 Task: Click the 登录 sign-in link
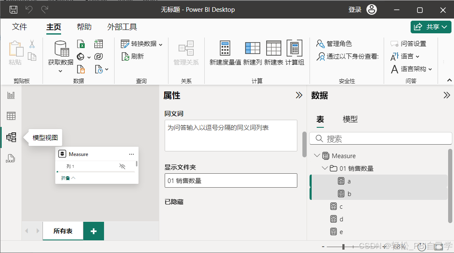coord(355,10)
